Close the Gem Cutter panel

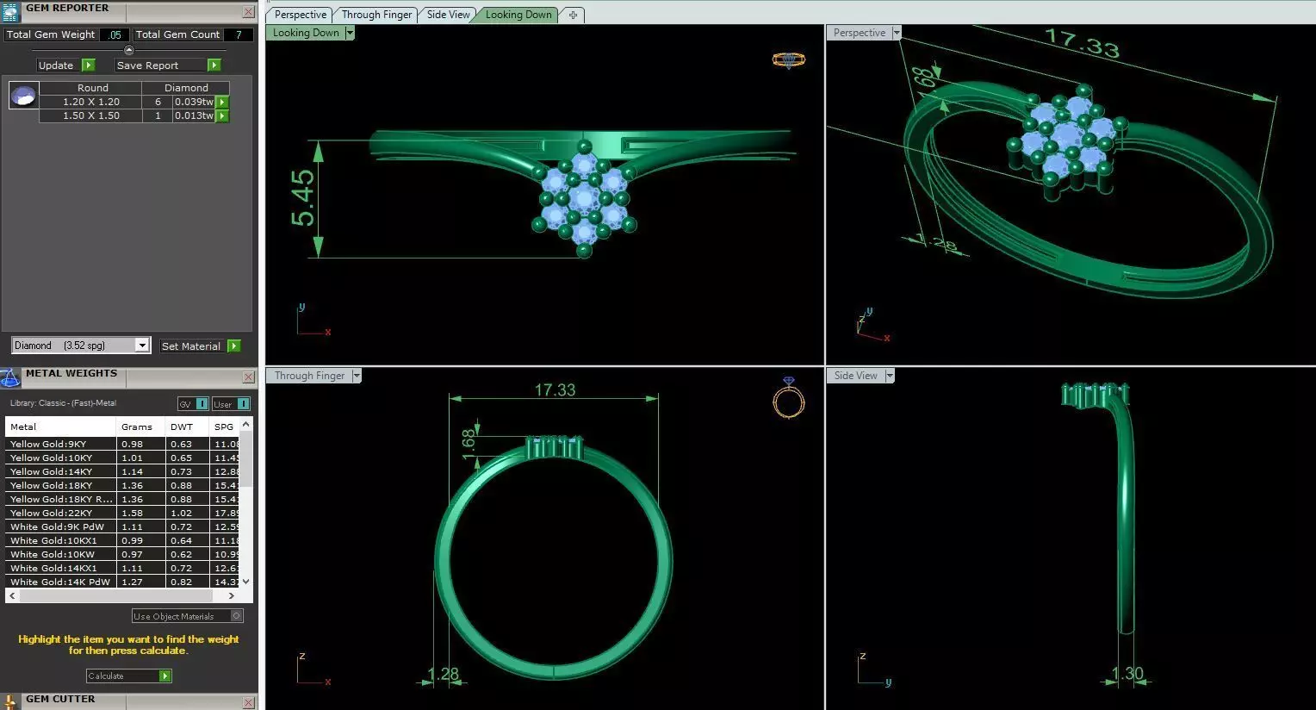248,703
